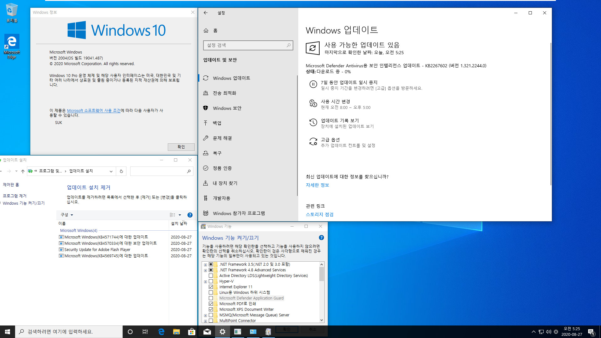Open 개발자용 section icon
This screenshot has height=338, width=601.
pos(206,198)
